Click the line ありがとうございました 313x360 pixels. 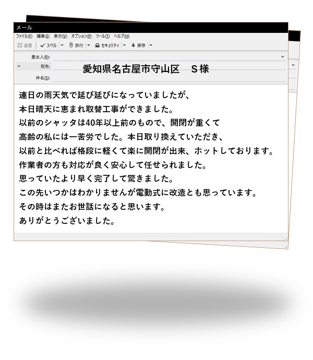tap(67, 221)
